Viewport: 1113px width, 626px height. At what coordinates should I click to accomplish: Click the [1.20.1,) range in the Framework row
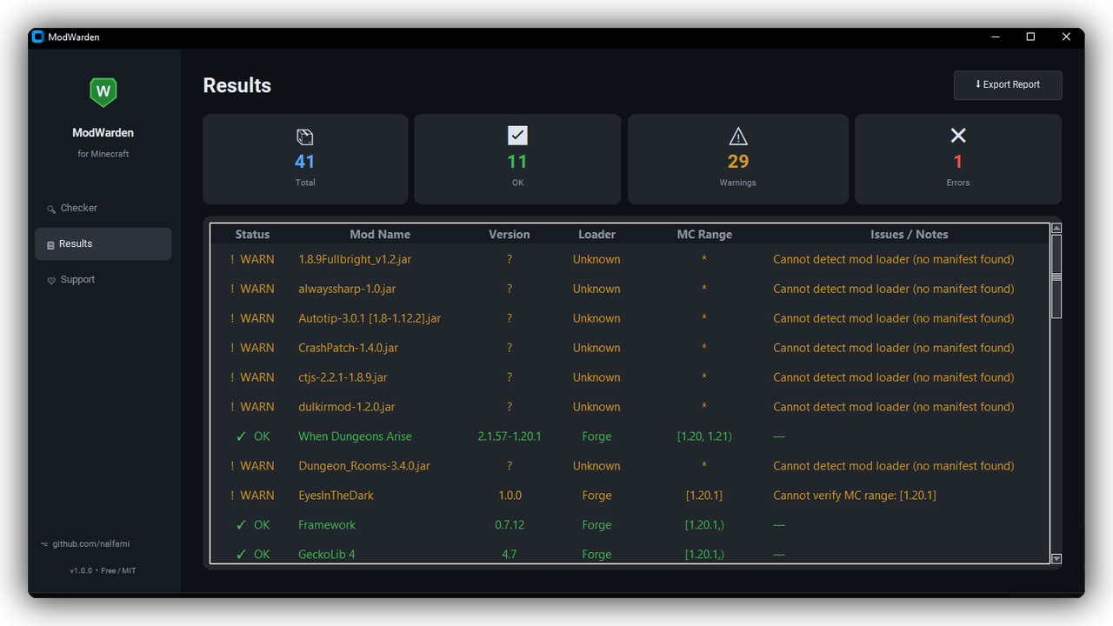[704, 525]
